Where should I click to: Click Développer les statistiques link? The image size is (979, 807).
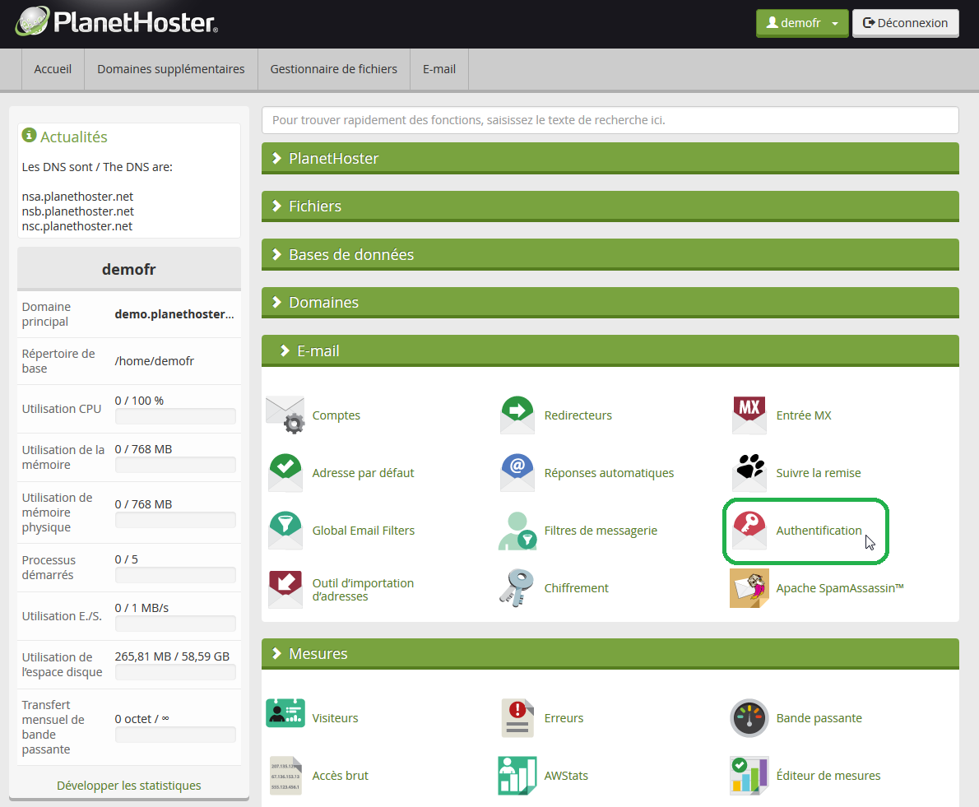click(x=128, y=786)
